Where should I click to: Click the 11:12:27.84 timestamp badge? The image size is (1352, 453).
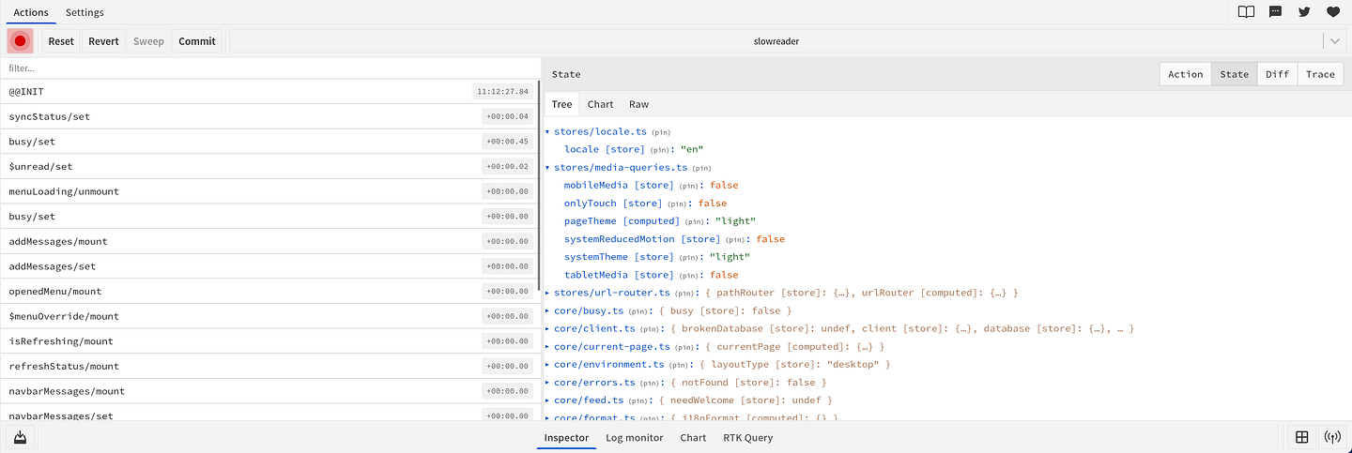tap(502, 92)
